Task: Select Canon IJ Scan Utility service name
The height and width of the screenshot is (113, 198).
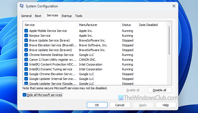Action: pyautogui.click(x=53, y=60)
